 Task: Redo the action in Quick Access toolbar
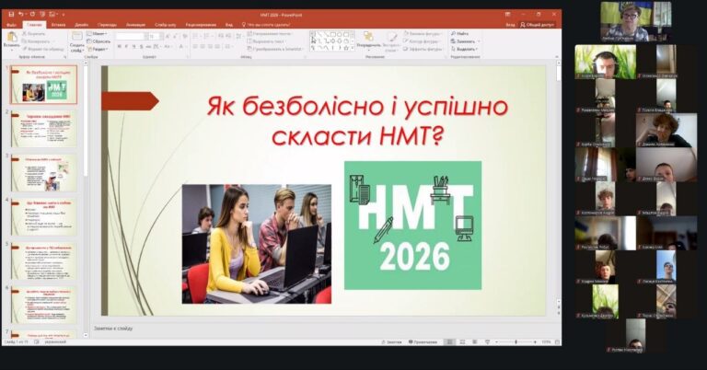32,15
